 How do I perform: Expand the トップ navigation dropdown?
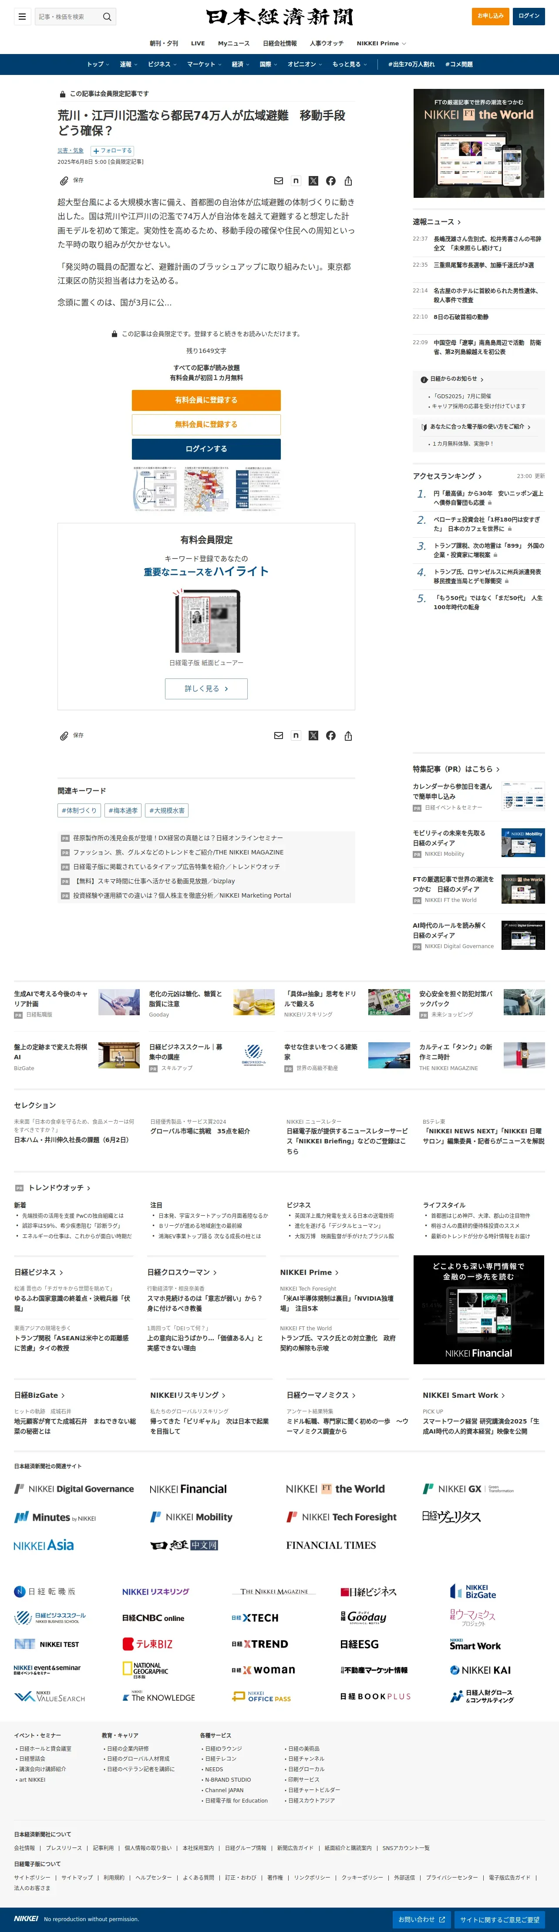[98, 64]
